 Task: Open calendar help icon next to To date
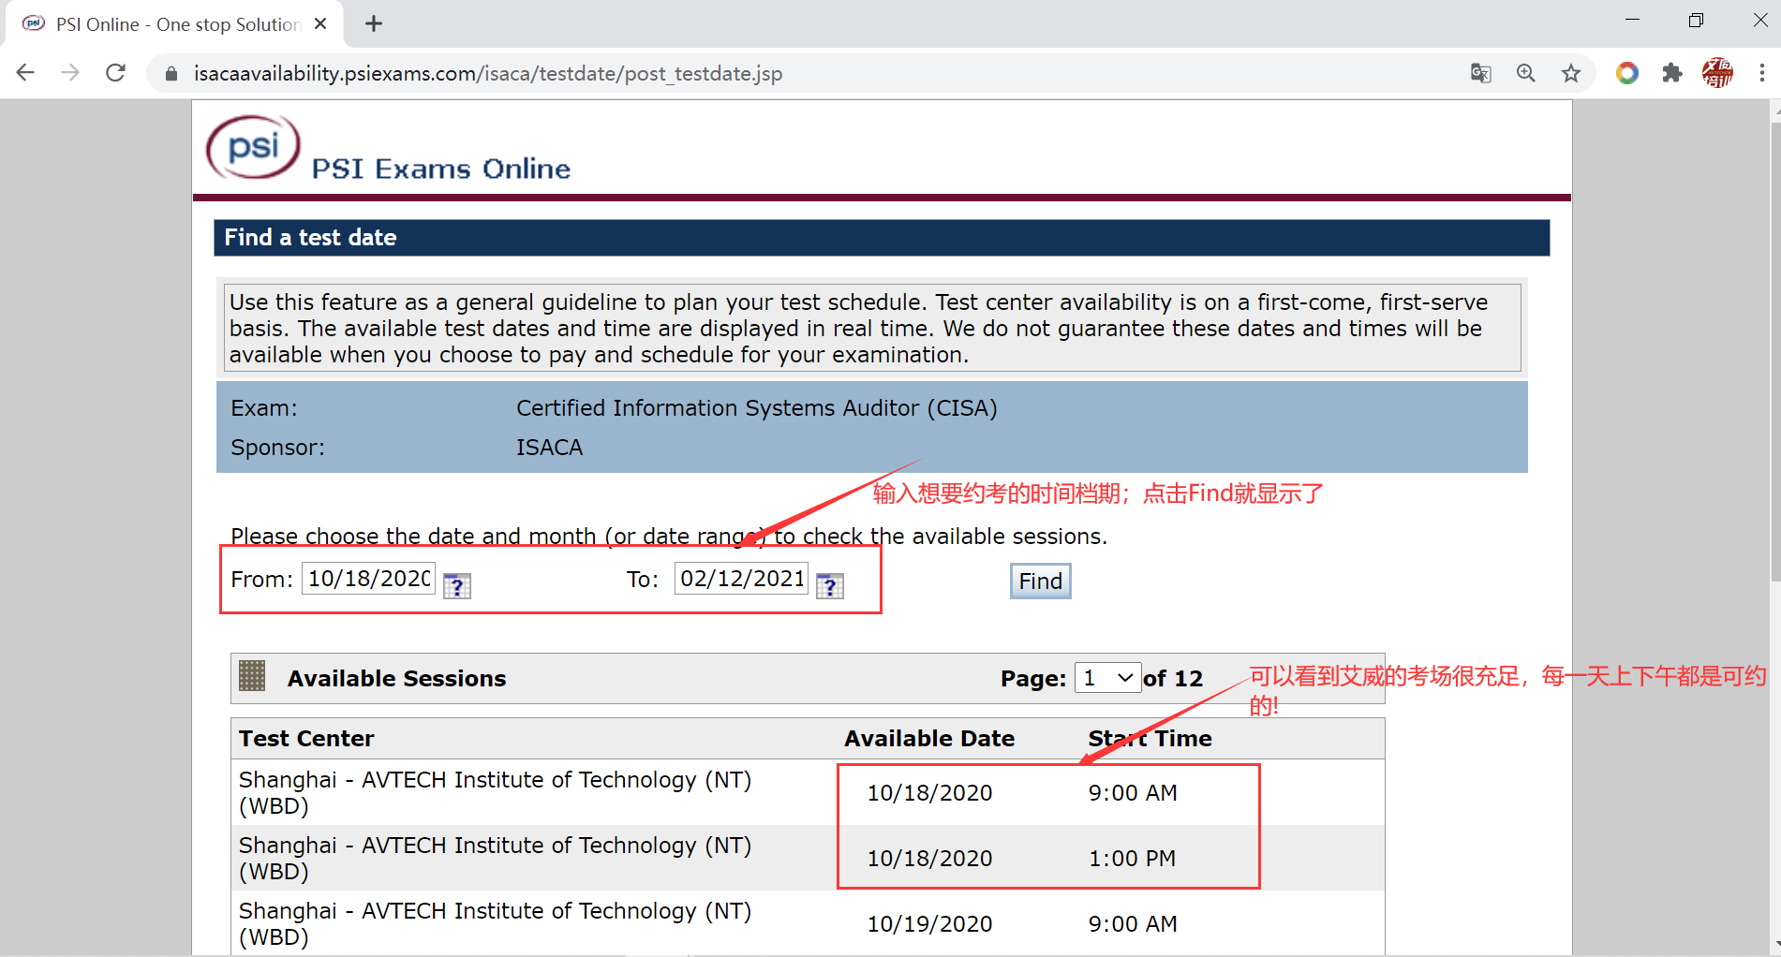(830, 585)
